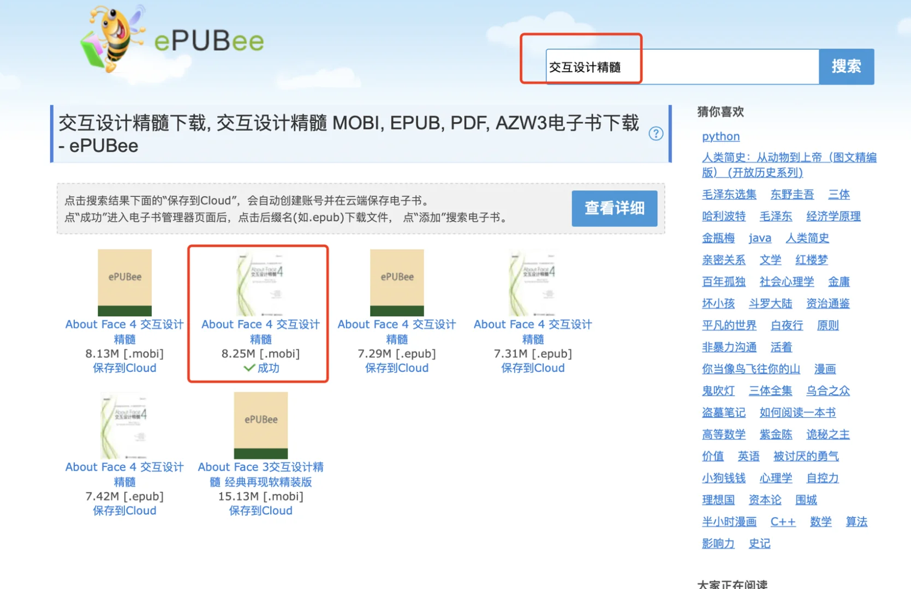
Task: Open the 诡秘之主 link
Action: [x=828, y=434]
